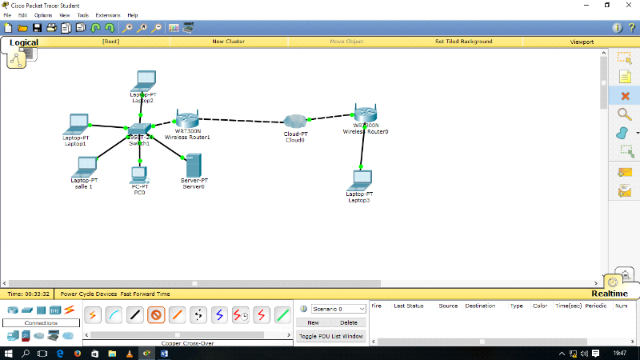Viewport: 640px width, 360px height.
Task: Select the End Devices category
Action: tap(13, 336)
